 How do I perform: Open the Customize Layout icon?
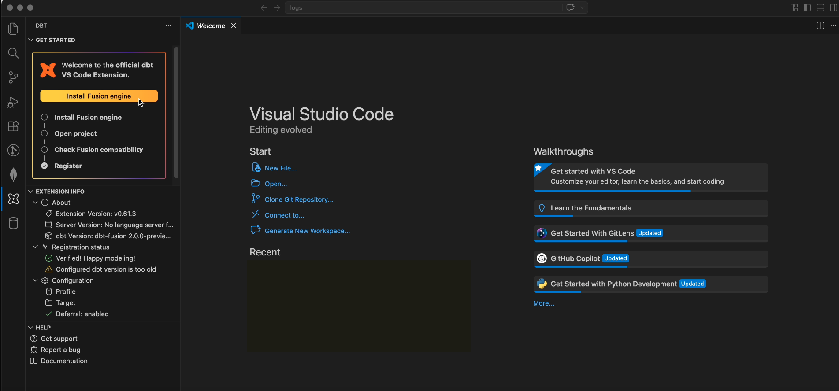pyautogui.click(x=794, y=7)
